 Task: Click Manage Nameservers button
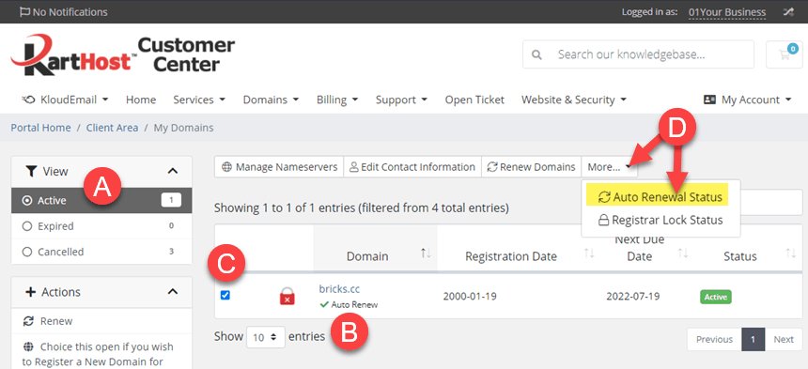(x=279, y=167)
